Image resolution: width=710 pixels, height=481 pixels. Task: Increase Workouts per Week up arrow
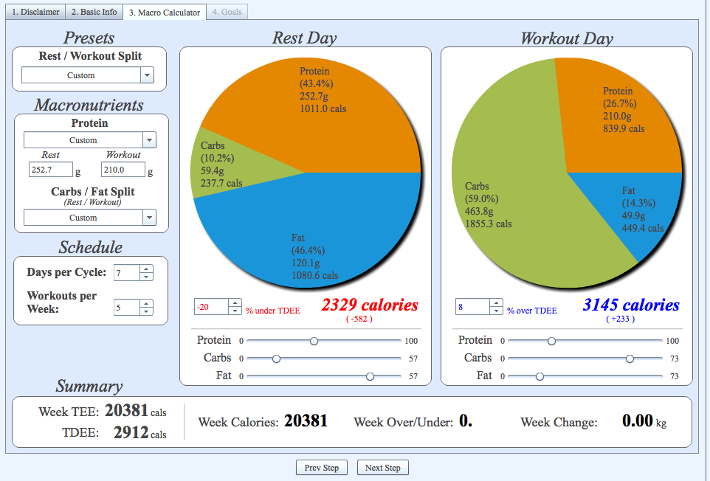click(x=146, y=303)
